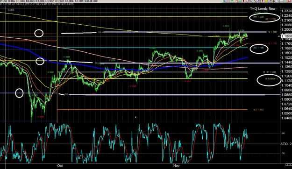The height and width of the screenshot is (169, 292).
Task: Click the 1.1280 price axis label
Action: tap(287, 71)
